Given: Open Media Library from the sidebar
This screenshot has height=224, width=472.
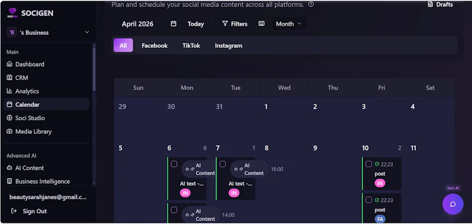Looking at the screenshot, I should point(47,131).
